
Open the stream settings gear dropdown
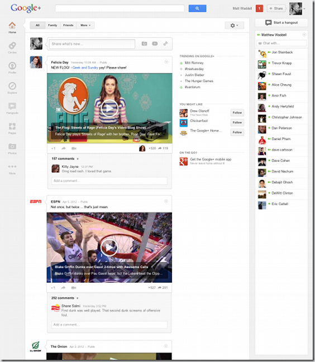(235, 26)
